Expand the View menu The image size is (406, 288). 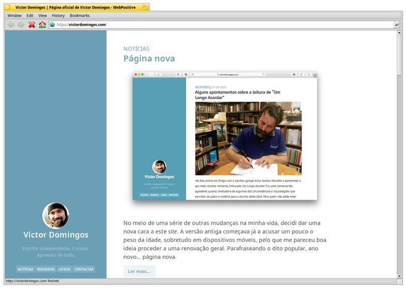[x=42, y=16]
